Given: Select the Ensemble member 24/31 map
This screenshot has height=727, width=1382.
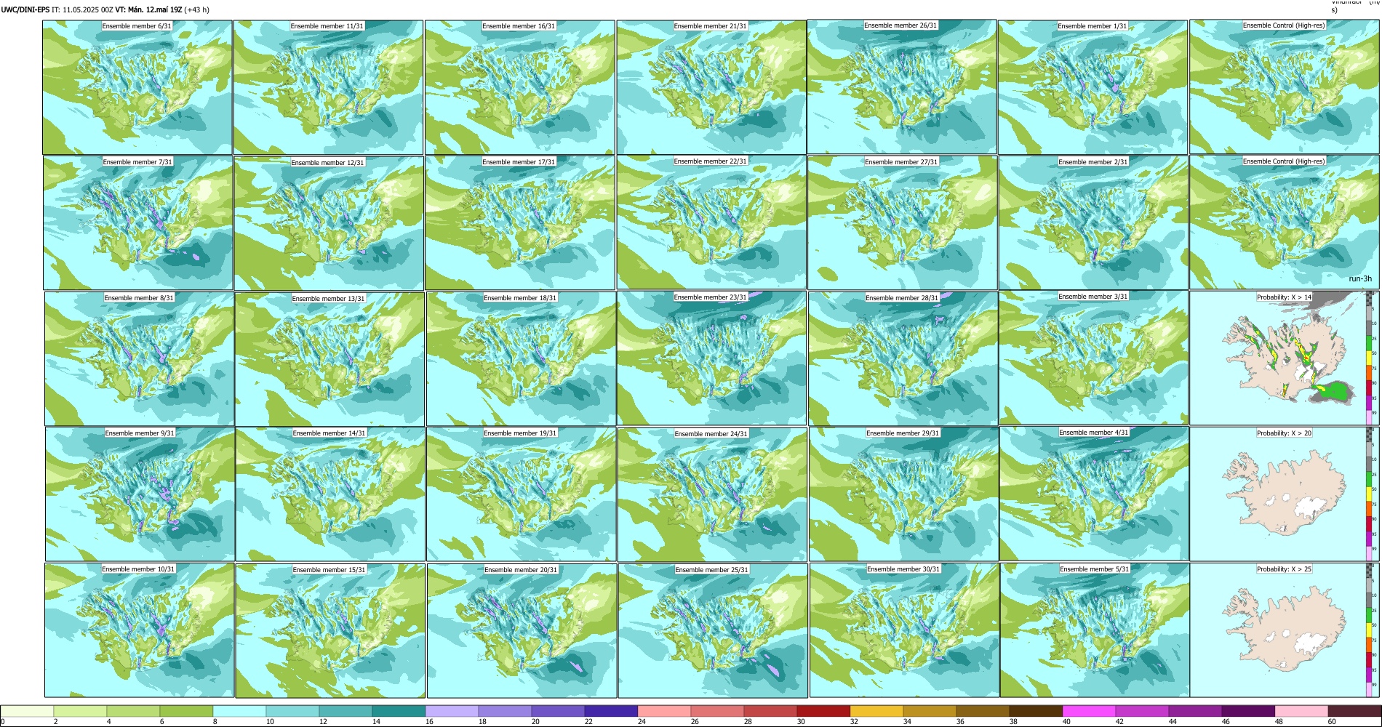Looking at the screenshot, I should point(712,494).
